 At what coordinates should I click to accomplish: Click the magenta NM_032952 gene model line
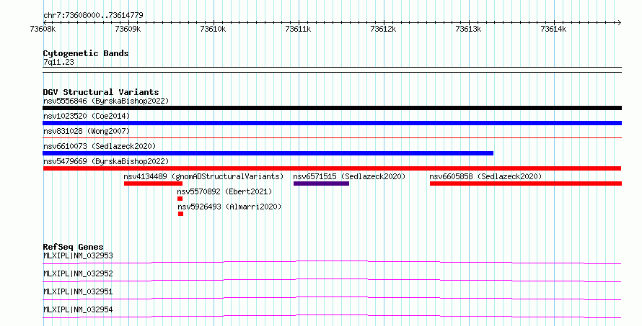point(332,280)
